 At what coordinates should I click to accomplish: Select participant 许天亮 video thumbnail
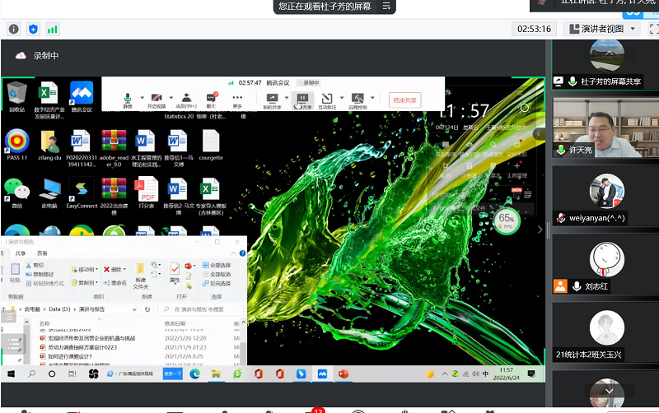(606, 128)
